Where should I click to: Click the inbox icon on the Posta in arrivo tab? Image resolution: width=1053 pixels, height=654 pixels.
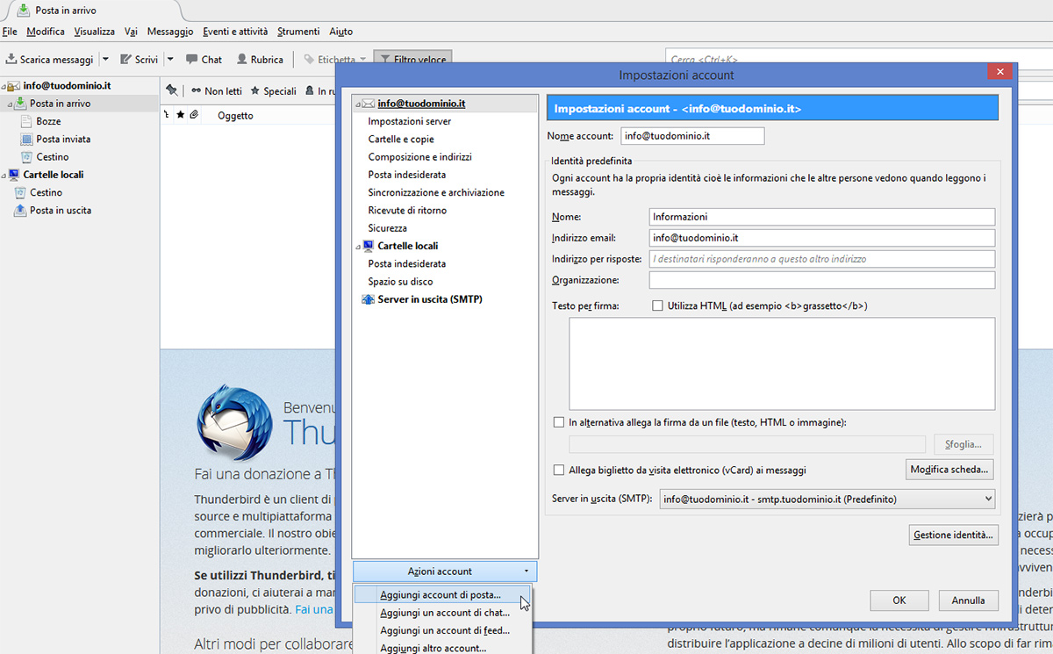tap(23, 10)
